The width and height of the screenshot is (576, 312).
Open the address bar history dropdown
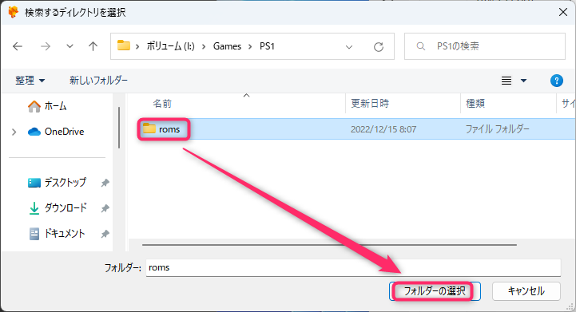coord(349,47)
